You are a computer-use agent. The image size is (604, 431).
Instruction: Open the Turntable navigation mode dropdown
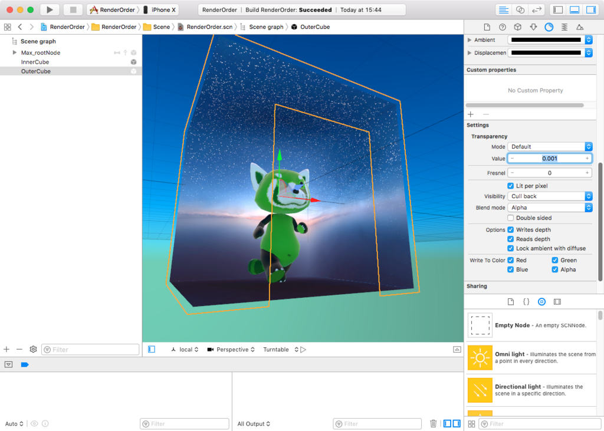click(281, 350)
